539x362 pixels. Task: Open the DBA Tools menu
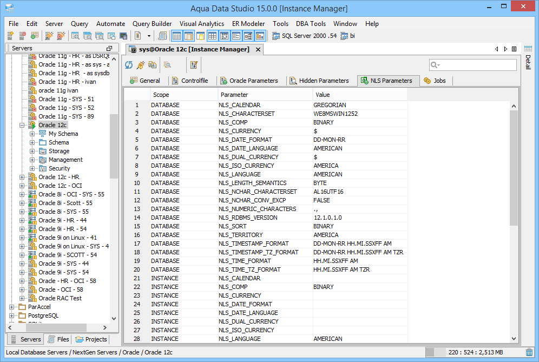click(x=311, y=24)
